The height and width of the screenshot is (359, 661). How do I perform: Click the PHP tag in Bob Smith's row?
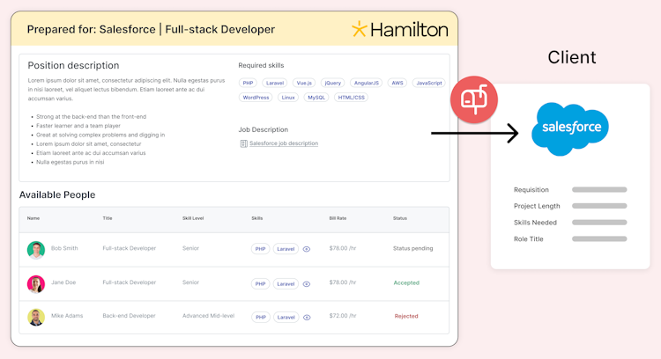click(260, 249)
